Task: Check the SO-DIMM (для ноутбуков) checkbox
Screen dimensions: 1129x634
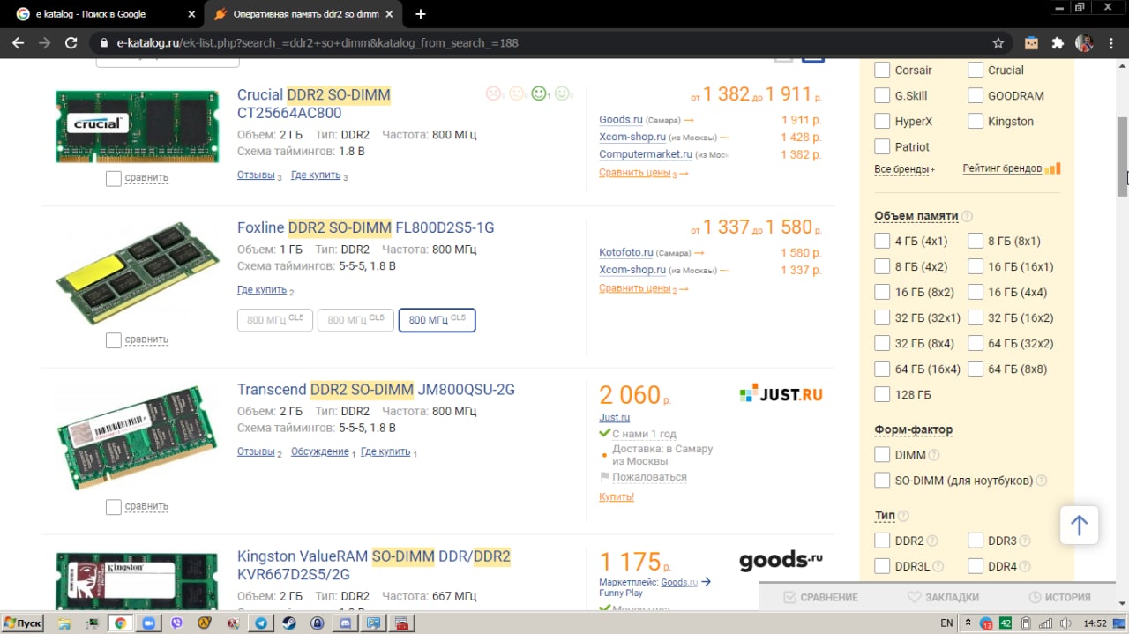Action: coord(882,481)
